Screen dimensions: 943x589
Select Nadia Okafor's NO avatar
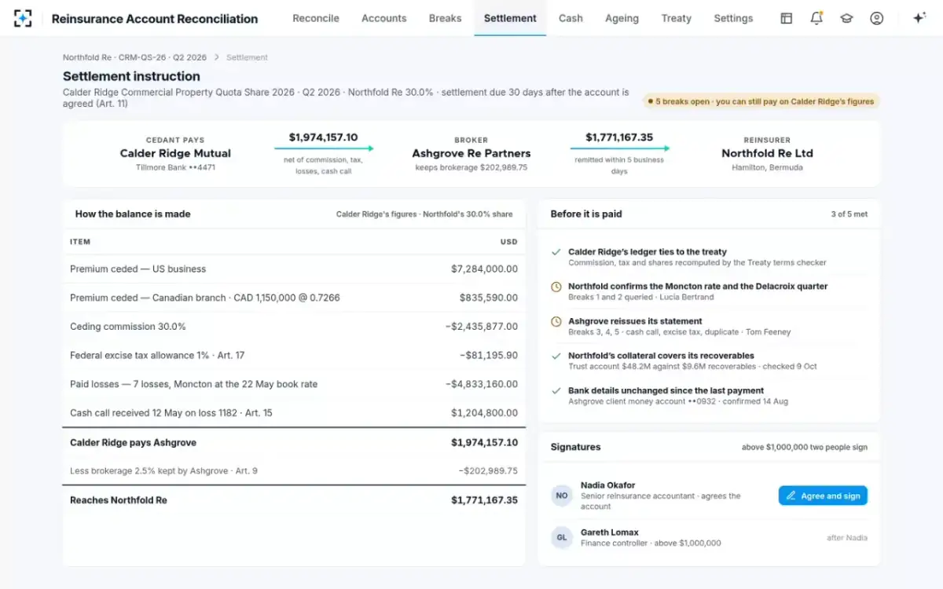tap(562, 496)
